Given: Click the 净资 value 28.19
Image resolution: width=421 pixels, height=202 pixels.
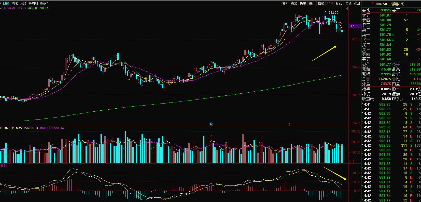Looking at the screenshot, I should (x=386, y=94).
